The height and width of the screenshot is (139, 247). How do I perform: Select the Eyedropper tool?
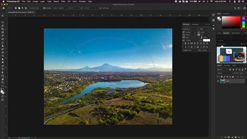[3, 36]
